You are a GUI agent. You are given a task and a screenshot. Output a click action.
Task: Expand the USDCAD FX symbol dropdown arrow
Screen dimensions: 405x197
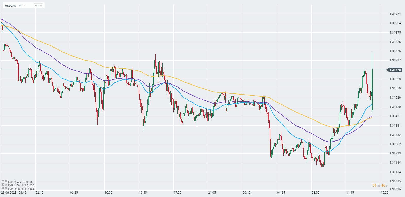pos(24,5)
